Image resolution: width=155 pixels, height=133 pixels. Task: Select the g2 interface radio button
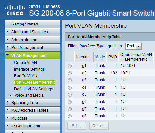click(x=70, y=73)
